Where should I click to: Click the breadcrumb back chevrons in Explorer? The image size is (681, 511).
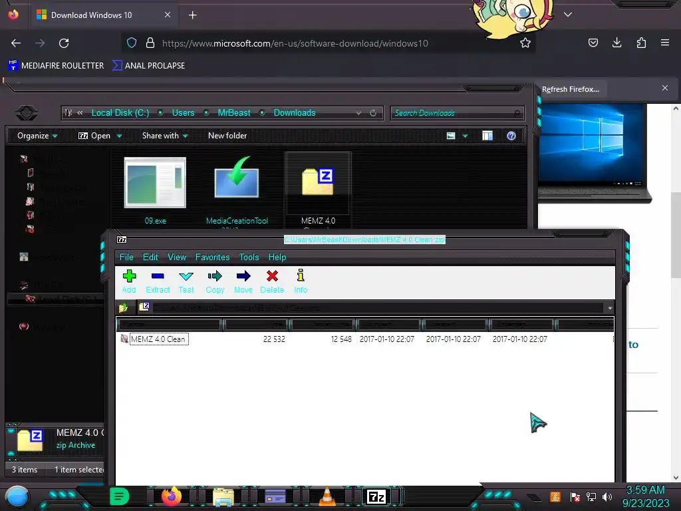click(x=80, y=112)
